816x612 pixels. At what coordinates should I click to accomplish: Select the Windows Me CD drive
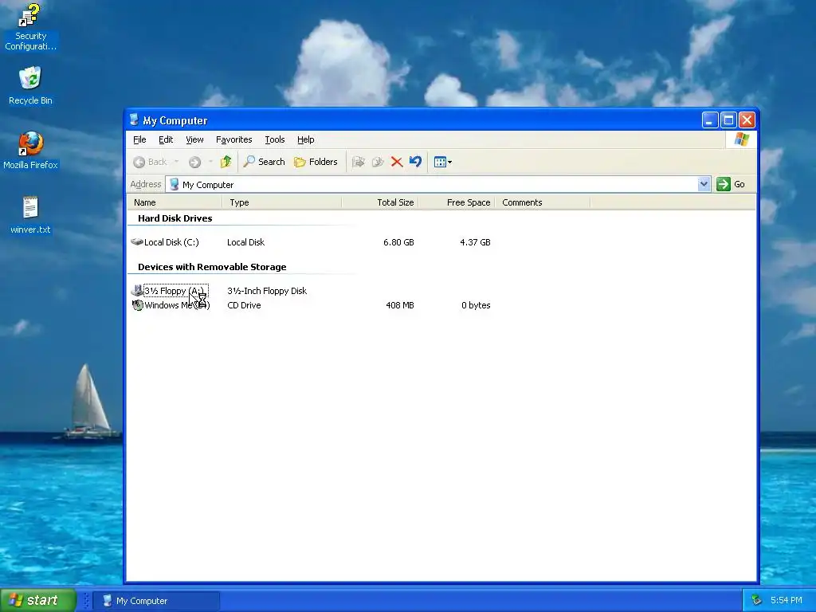coord(171,305)
